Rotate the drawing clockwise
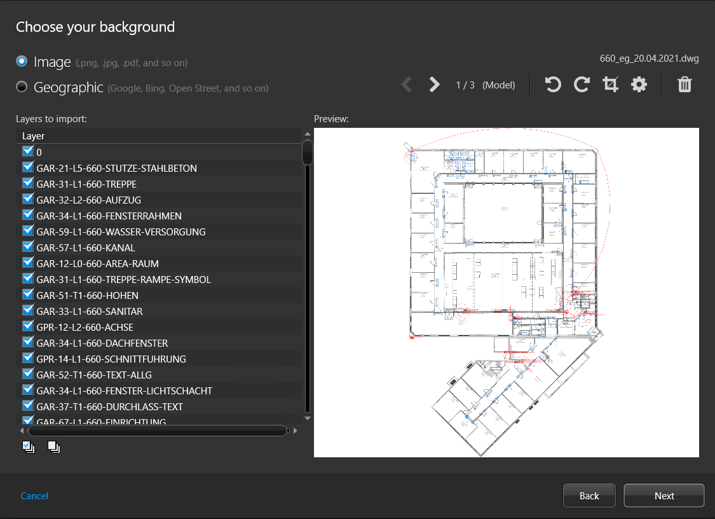The image size is (715, 519). tap(582, 84)
